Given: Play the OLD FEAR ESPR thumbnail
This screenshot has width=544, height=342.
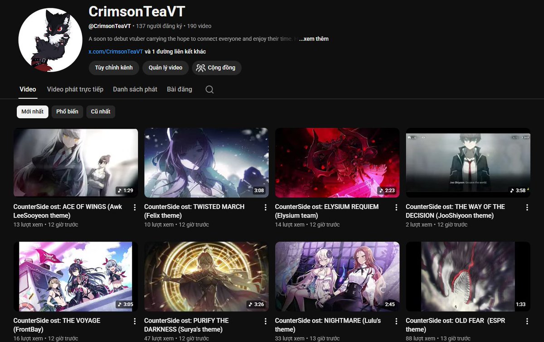Looking at the screenshot, I should coord(468,276).
